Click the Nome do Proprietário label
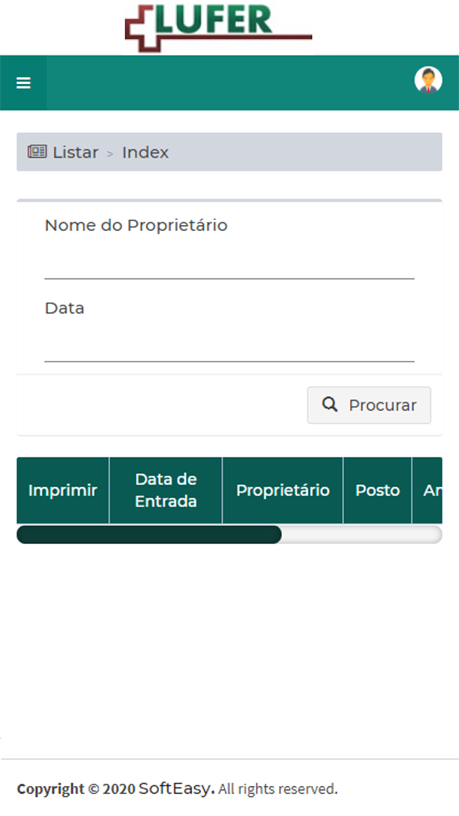This screenshot has width=459, height=816. point(136,225)
